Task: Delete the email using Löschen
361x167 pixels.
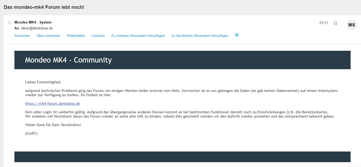Action: (98, 36)
